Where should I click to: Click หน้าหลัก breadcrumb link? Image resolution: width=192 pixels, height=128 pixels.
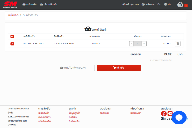(13, 15)
